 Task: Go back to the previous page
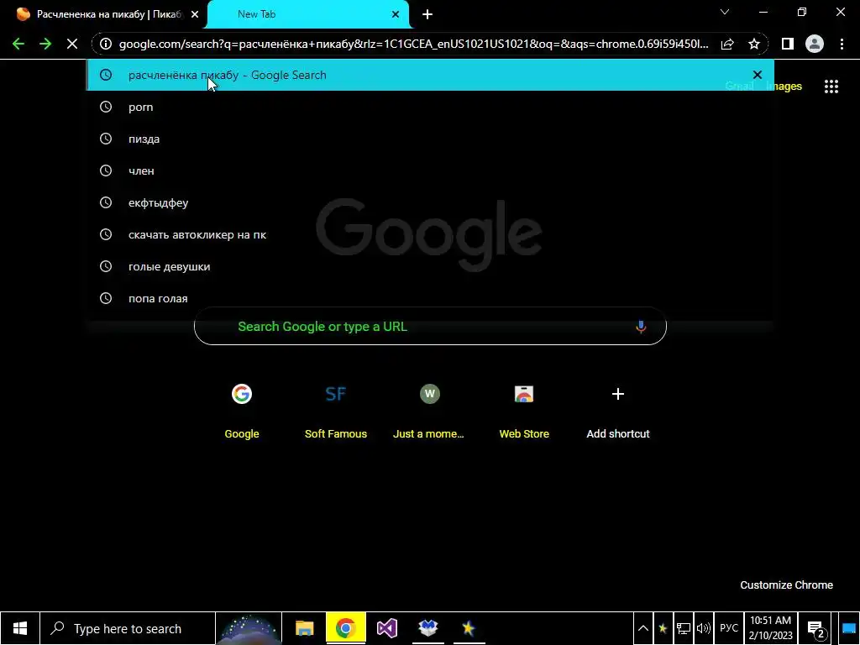tap(18, 44)
